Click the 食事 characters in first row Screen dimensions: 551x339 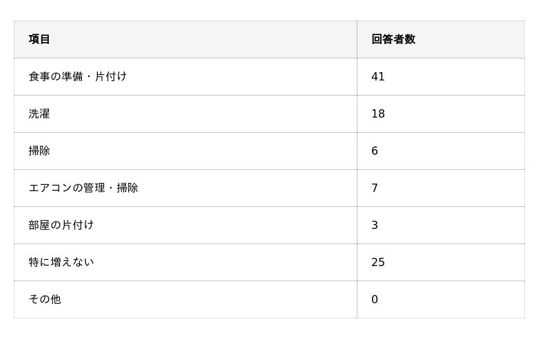coord(39,76)
